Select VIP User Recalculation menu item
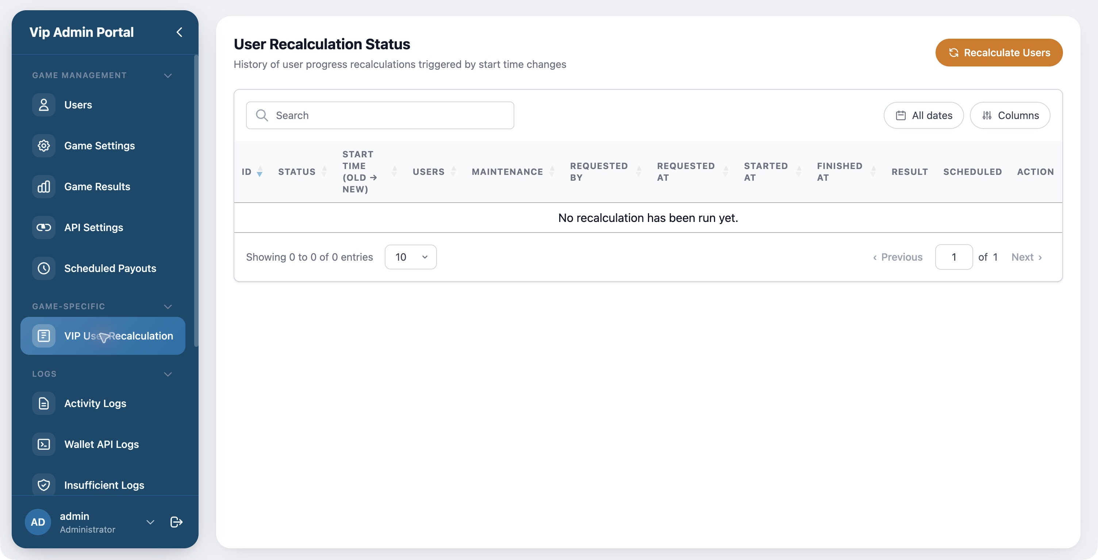 103,336
